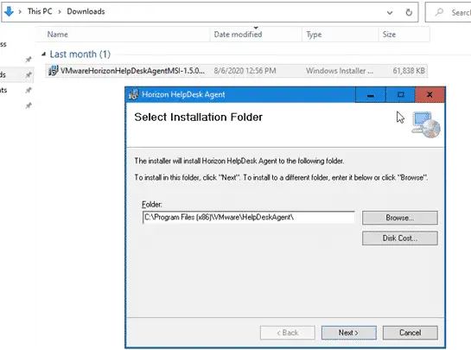Click the Horizon HelpDesk Agent title bar icon
The image size is (471, 350).
[133, 94]
